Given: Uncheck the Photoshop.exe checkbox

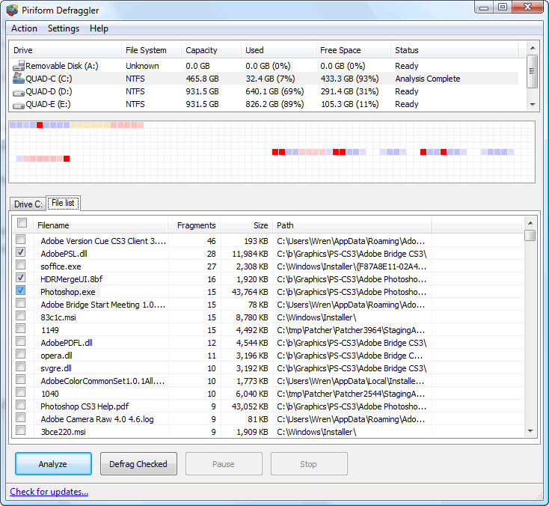Looking at the screenshot, I should point(21,290).
